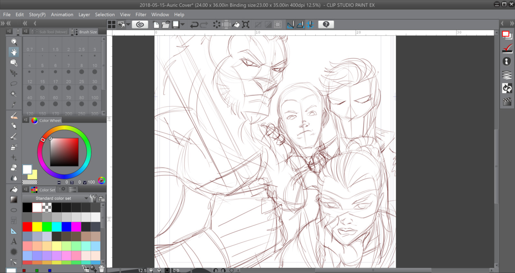Select the Eyedropper tool
515x273 pixels.
[14, 104]
